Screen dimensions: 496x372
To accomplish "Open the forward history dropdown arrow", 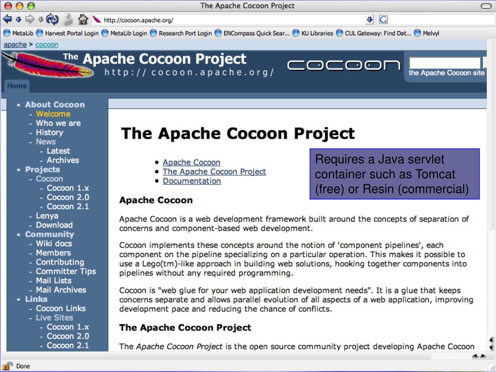I will pyautogui.click(x=41, y=19).
